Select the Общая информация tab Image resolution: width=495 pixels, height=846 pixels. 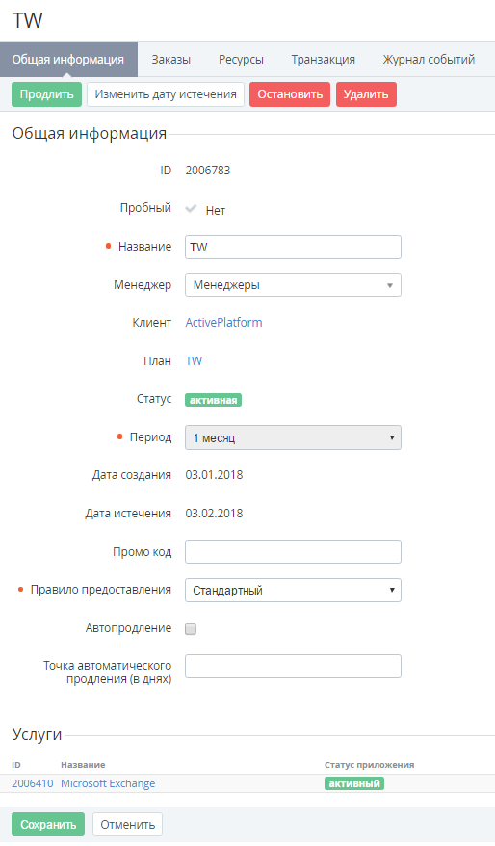point(68,60)
